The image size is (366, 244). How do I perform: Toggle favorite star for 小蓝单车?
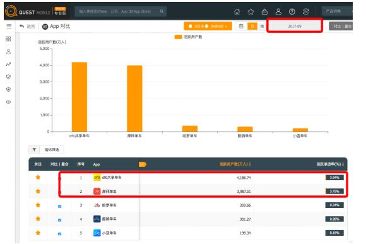(x=38, y=233)
